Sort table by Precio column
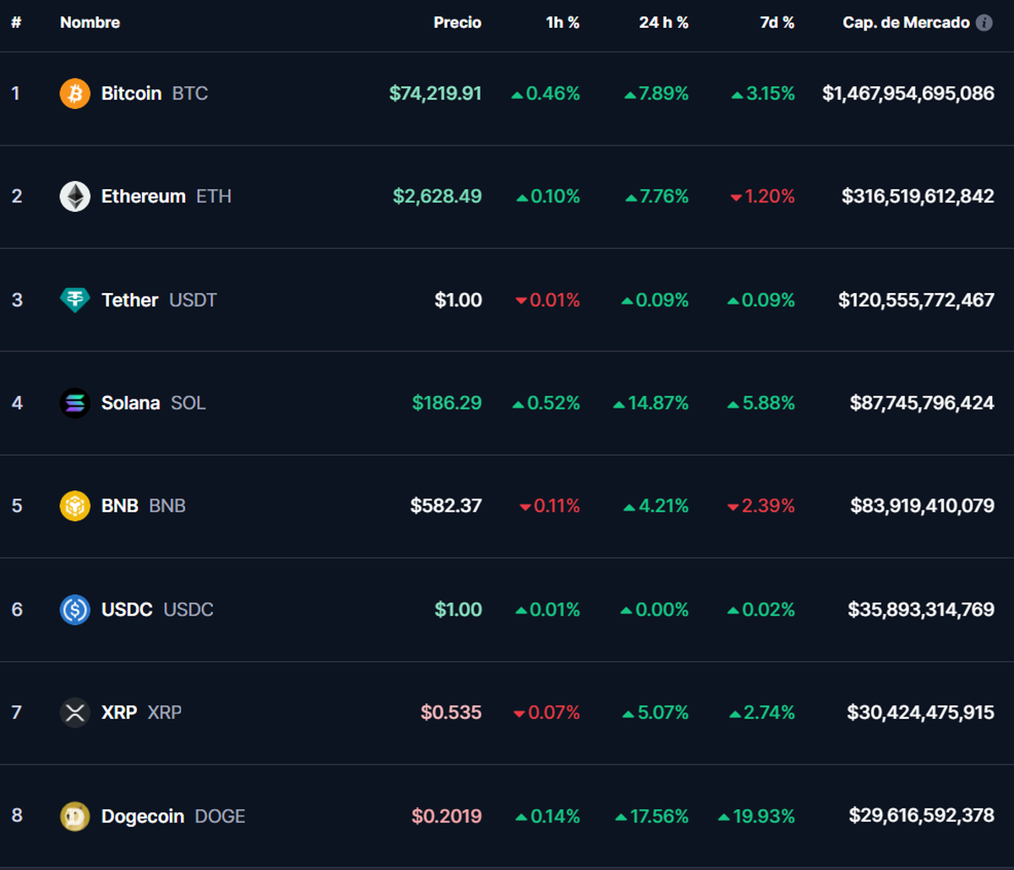Viewport: 1014px width, 870px height. click(457, 23)
